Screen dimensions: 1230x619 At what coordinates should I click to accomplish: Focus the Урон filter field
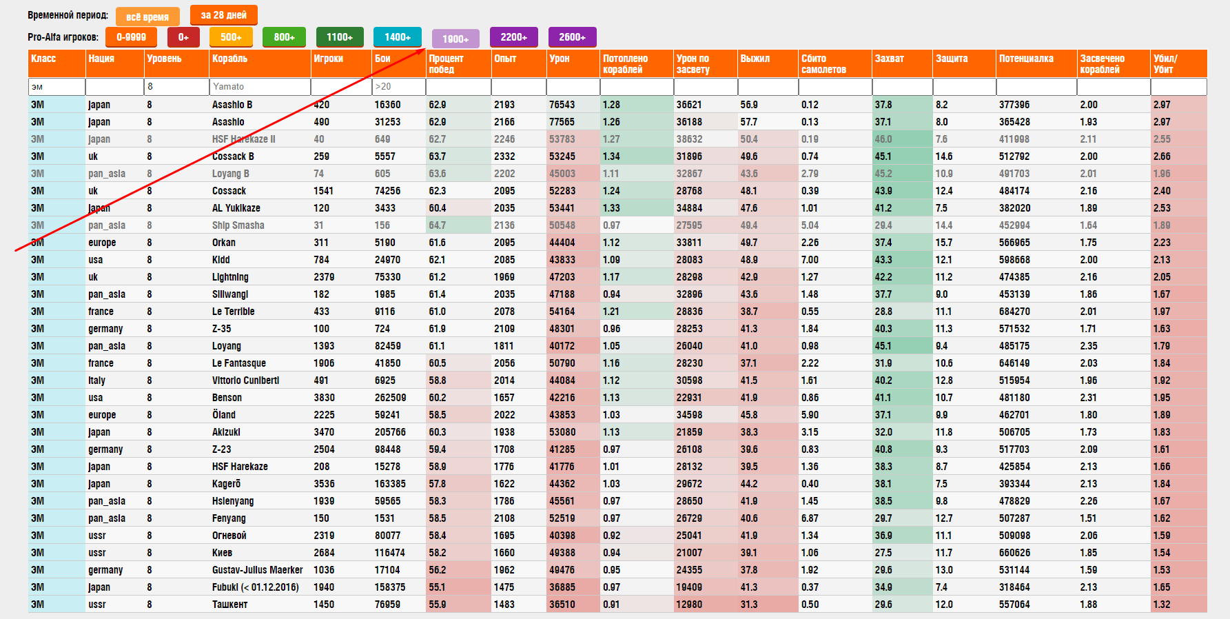pos(573,87)
